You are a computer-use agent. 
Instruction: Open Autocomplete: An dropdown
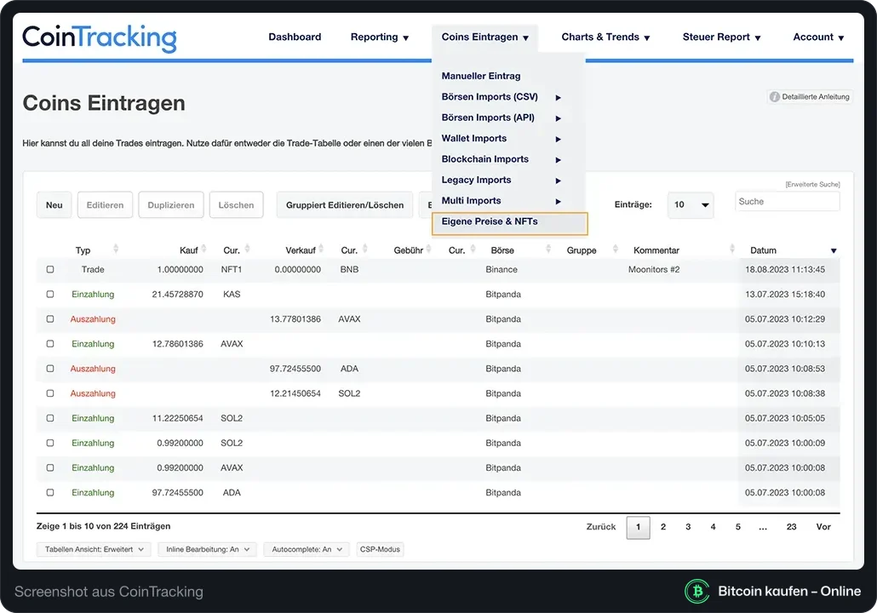pos(307,549)
